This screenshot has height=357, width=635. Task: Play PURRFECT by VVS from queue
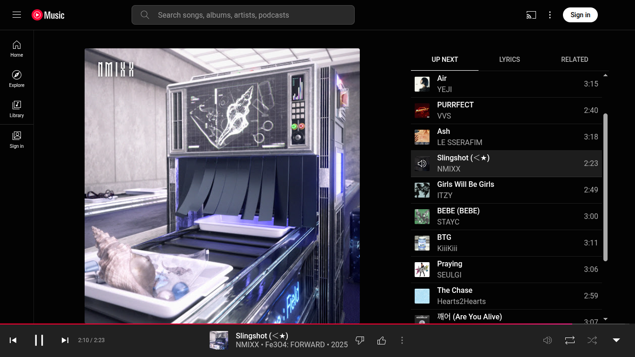506,111
